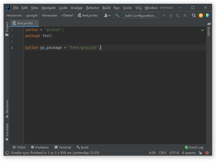Viewport: 216px width, 162px height.
Task: Open the debug bug icon
Action: [171, 15]
